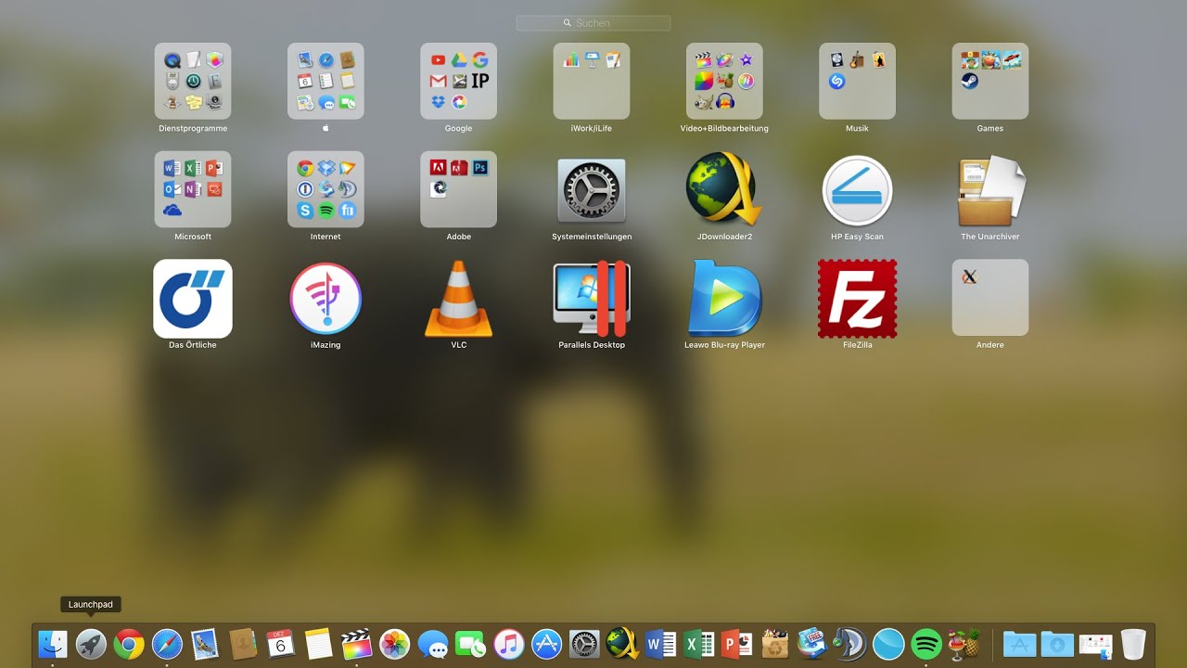Click the Suchen search field
The width and height of the screenshot is (1187, 668).
[x=593, y=23]
